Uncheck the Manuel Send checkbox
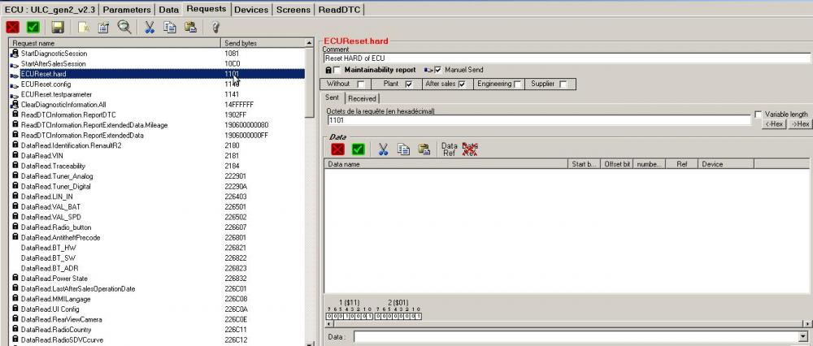This screenshot has width=813, height=346. 438,70
